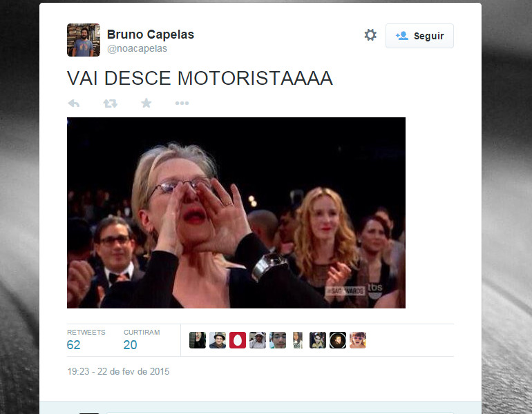532x414 pixels.
Task: Click the @noacapelas handle
Action: [137, 49]
